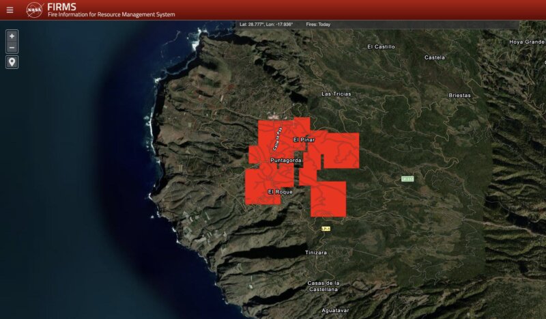Click the El Roque place label
Screen dimensions: 546x319
[280, 192]
